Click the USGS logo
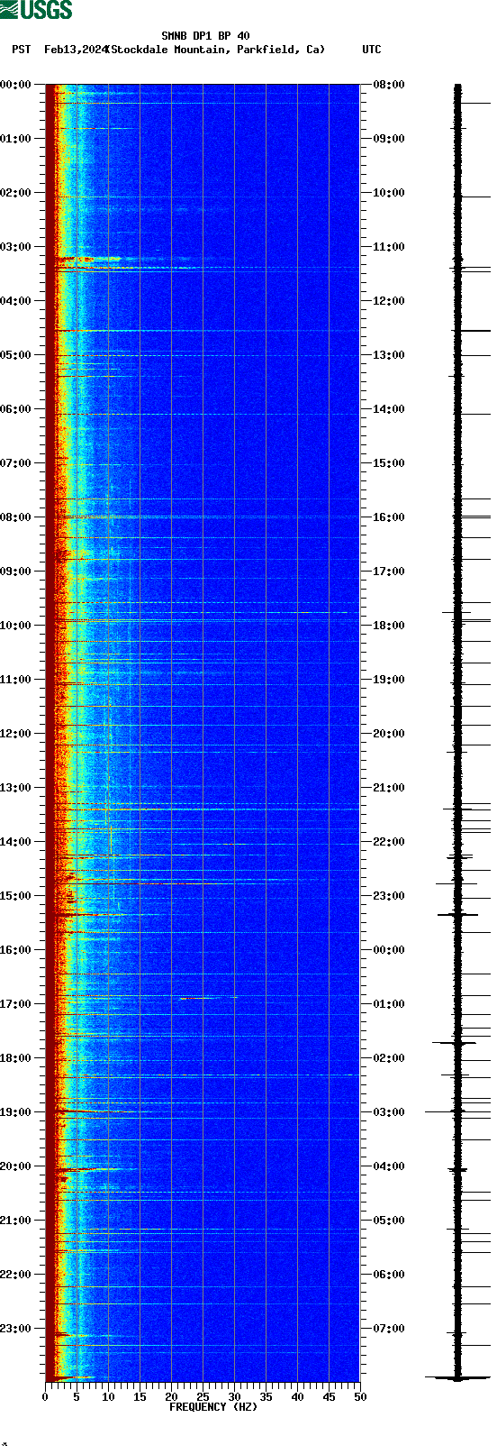The height and width of the screenshot is (1454, 497). click(x=36, y=10)
